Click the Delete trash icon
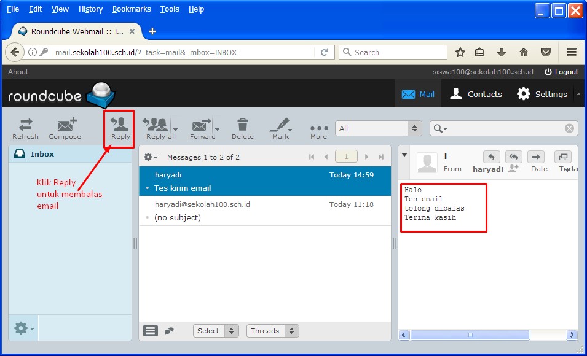587x356 pixels. (x=242, y=126)
